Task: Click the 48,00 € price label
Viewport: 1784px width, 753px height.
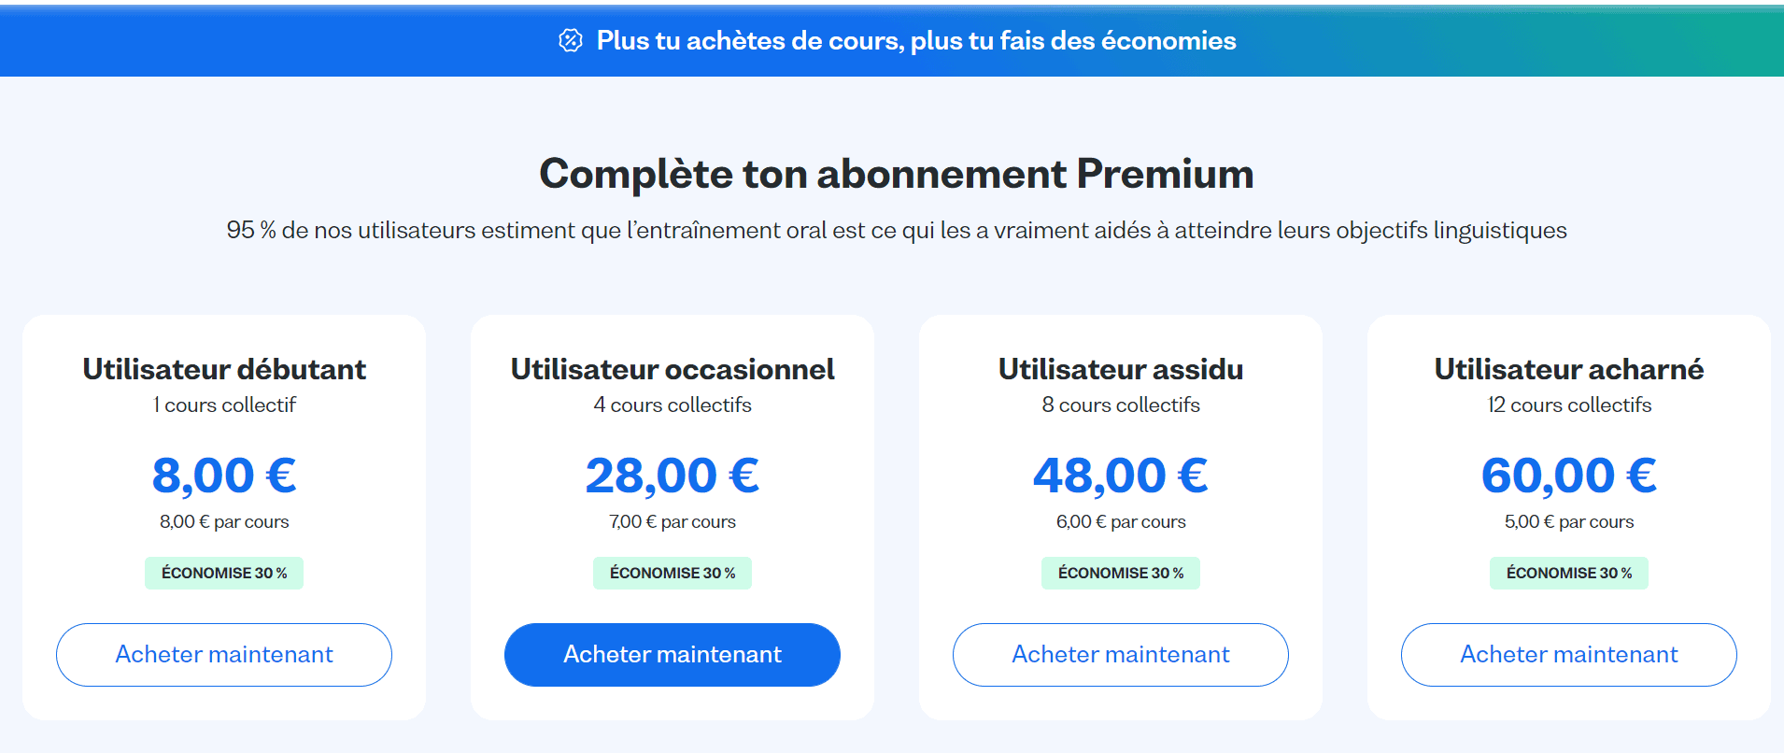Action: pyautogui.click(x=1120, y=475)
